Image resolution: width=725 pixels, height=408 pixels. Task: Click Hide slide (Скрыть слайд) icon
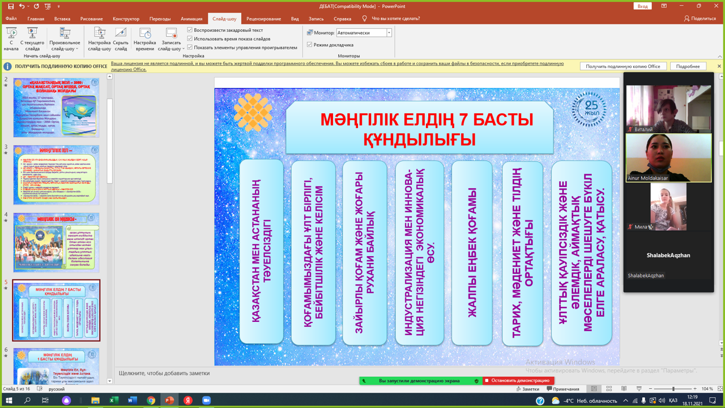(121, 34)
